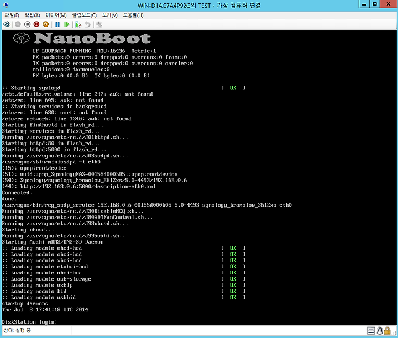Click 'Starting Avahi mDNS/DNS-SD Daemon' text

(x=53, y=242)
